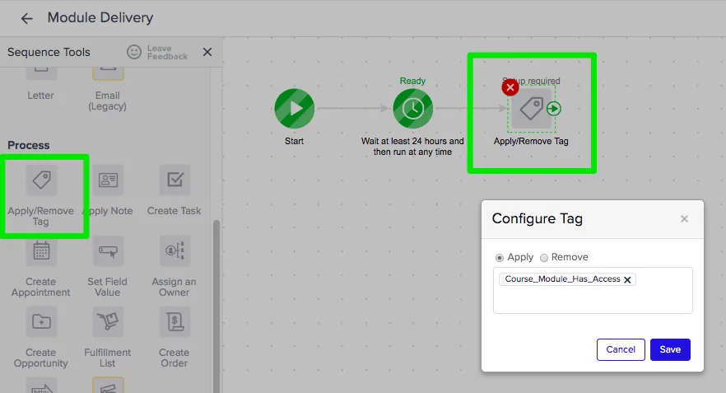Click the red delete badge on tag node
The image size is (726, 393).
coord(510,87)
